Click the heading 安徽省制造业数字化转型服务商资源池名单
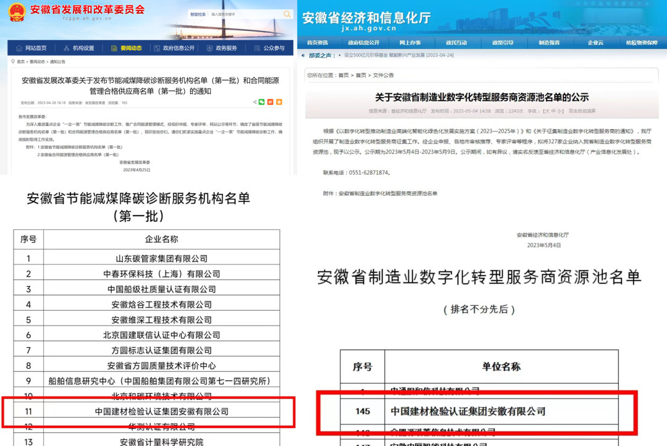Image resolution: width=667 pixels, height=446 pixels. click(479, 277)
